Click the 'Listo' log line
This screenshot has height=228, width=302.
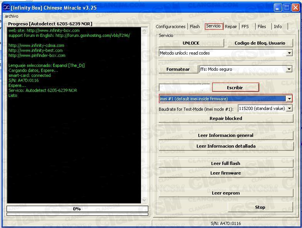pos(13,95)
